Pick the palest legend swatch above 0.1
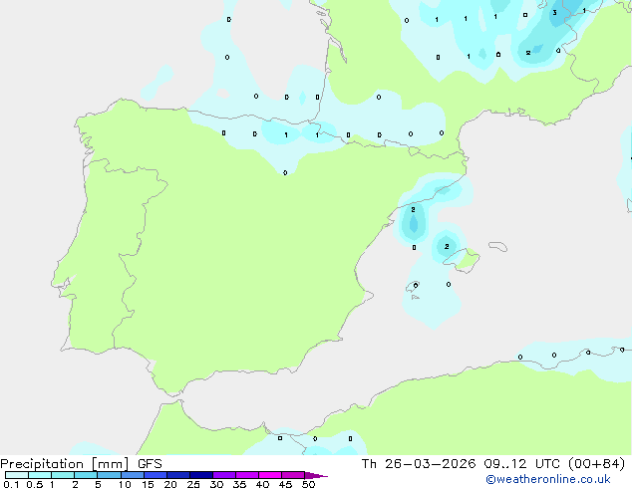The width and height of the screenshot is (632, 488). coord(17,475)
